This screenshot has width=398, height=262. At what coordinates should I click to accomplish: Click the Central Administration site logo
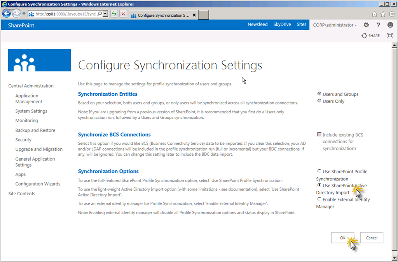40,60
